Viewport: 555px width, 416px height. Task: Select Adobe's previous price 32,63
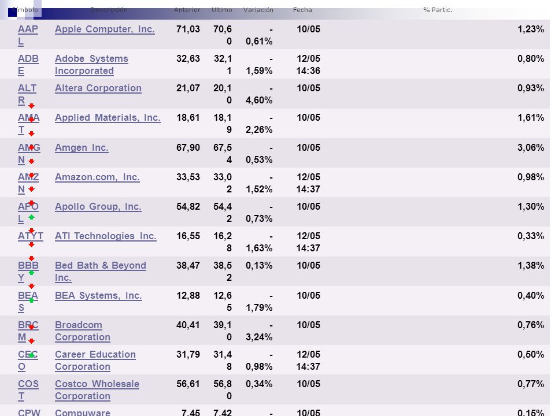tap(188, 58)
